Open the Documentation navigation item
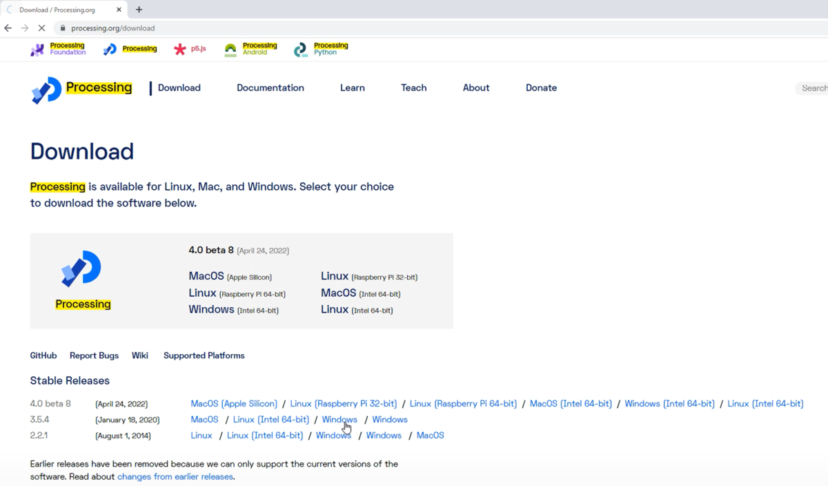Screen dimensions: 828x486 [x=270, y=88]
